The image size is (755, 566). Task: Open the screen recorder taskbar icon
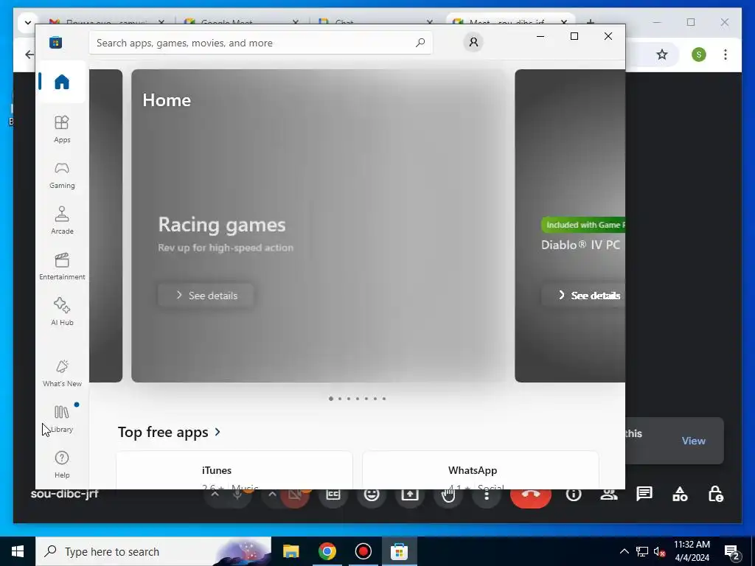[363, 551]
